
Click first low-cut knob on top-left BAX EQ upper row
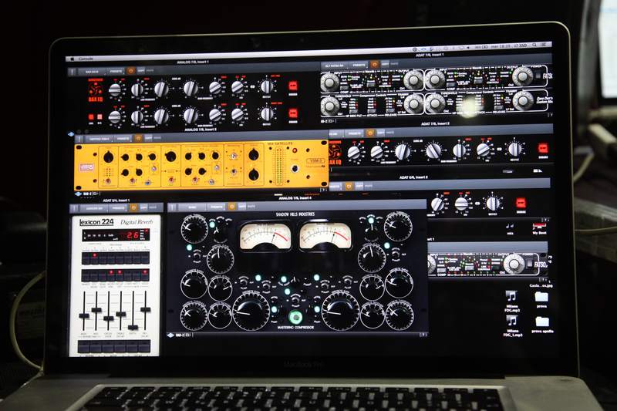pyautogui.click(x=114, y=90)
